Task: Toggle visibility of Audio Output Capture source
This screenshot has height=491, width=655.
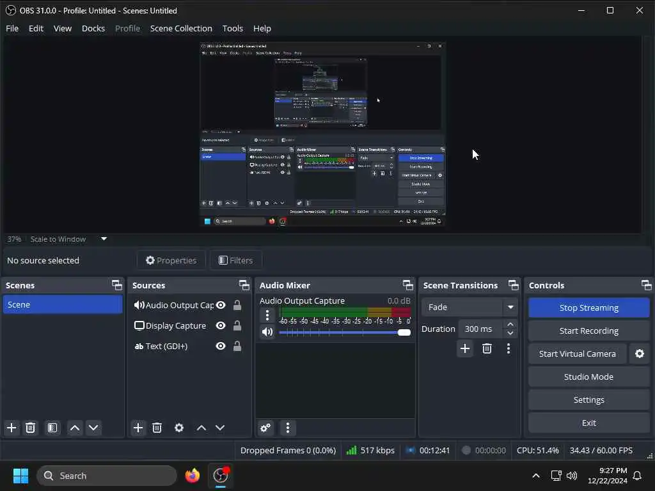Action: point(221,305)
